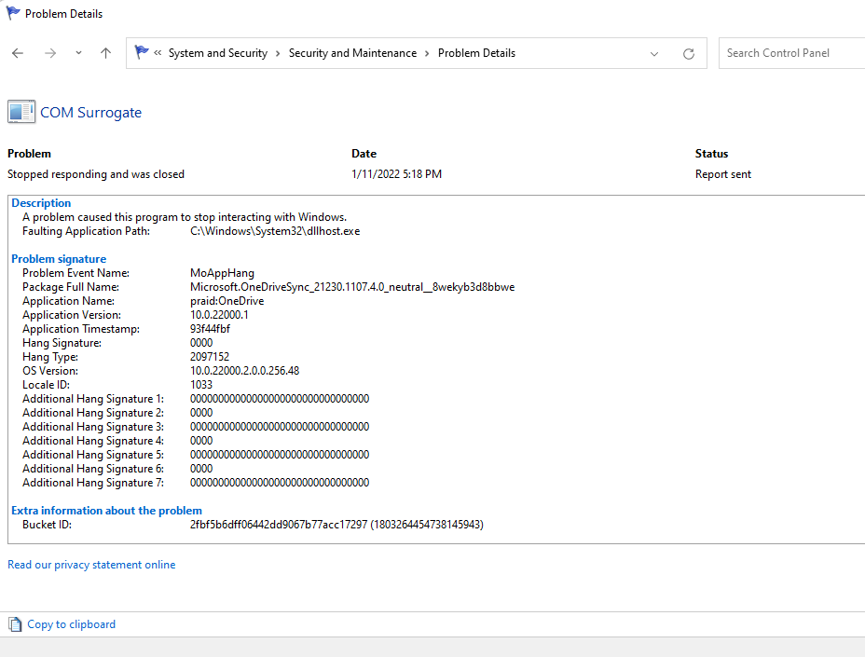Open the recent locations dropdown arrow
Image resolution: width=865 pixels, height=657 pixels.
(x=78, y=53)
